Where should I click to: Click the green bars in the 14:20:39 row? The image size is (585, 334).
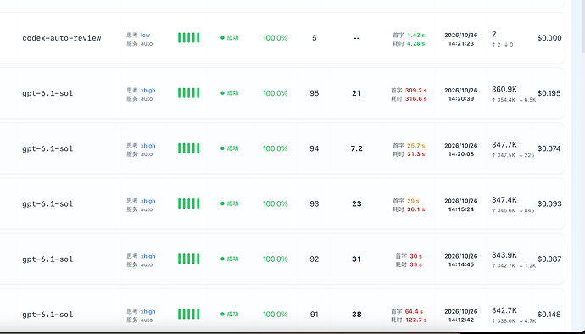click(188, 93)
